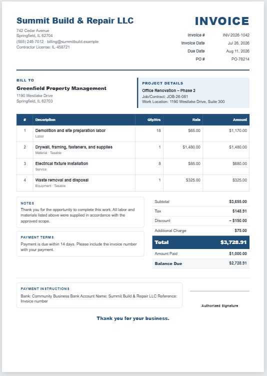This screenshot has width=267, height=376.
Task: Click the Amount Paid value $1,000.00
Action: (238, 253)
